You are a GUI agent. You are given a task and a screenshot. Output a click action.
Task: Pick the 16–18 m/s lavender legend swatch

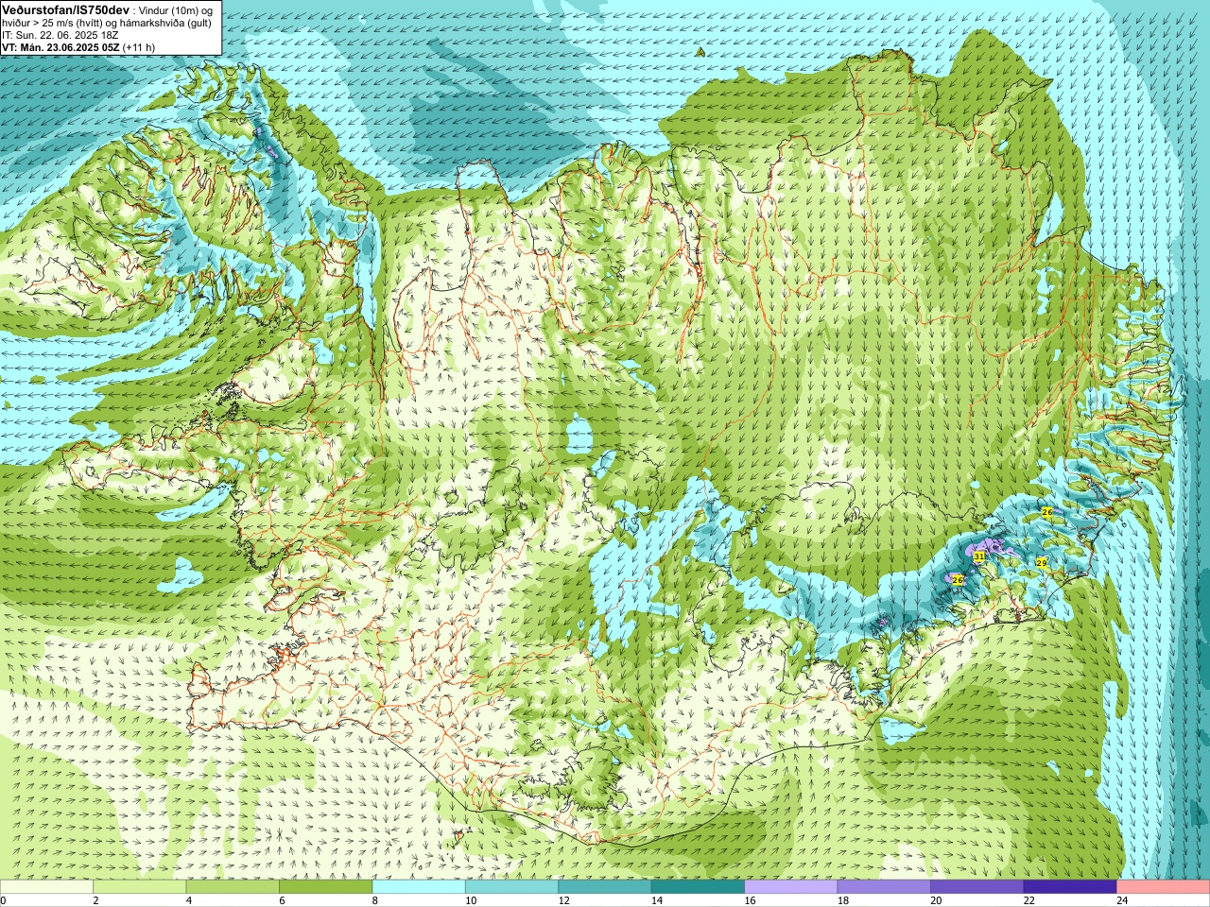[791, 887]
